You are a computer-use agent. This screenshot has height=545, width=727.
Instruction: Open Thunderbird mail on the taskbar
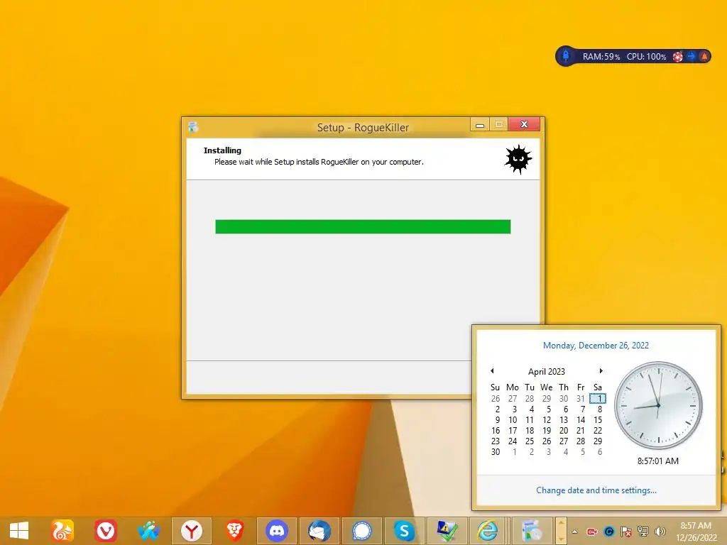click(319, 531)
